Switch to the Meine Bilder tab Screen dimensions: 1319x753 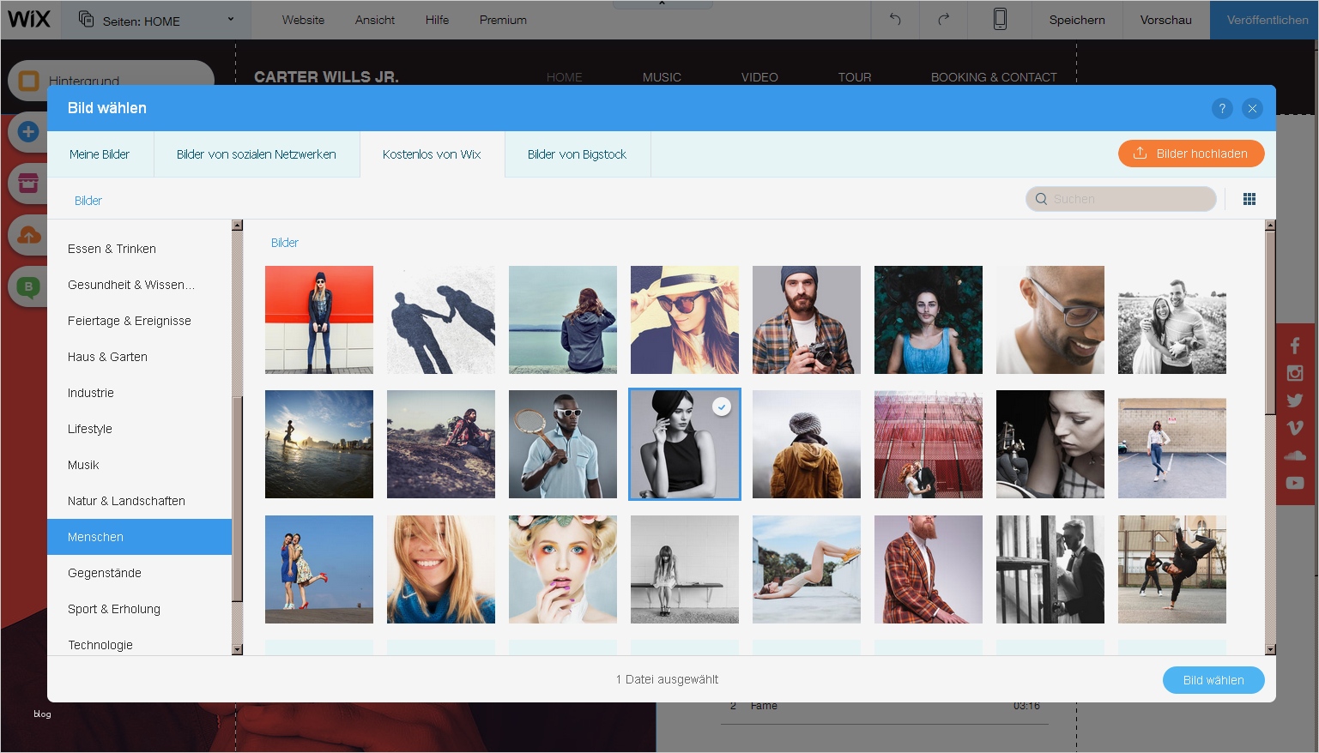point(100,154)
